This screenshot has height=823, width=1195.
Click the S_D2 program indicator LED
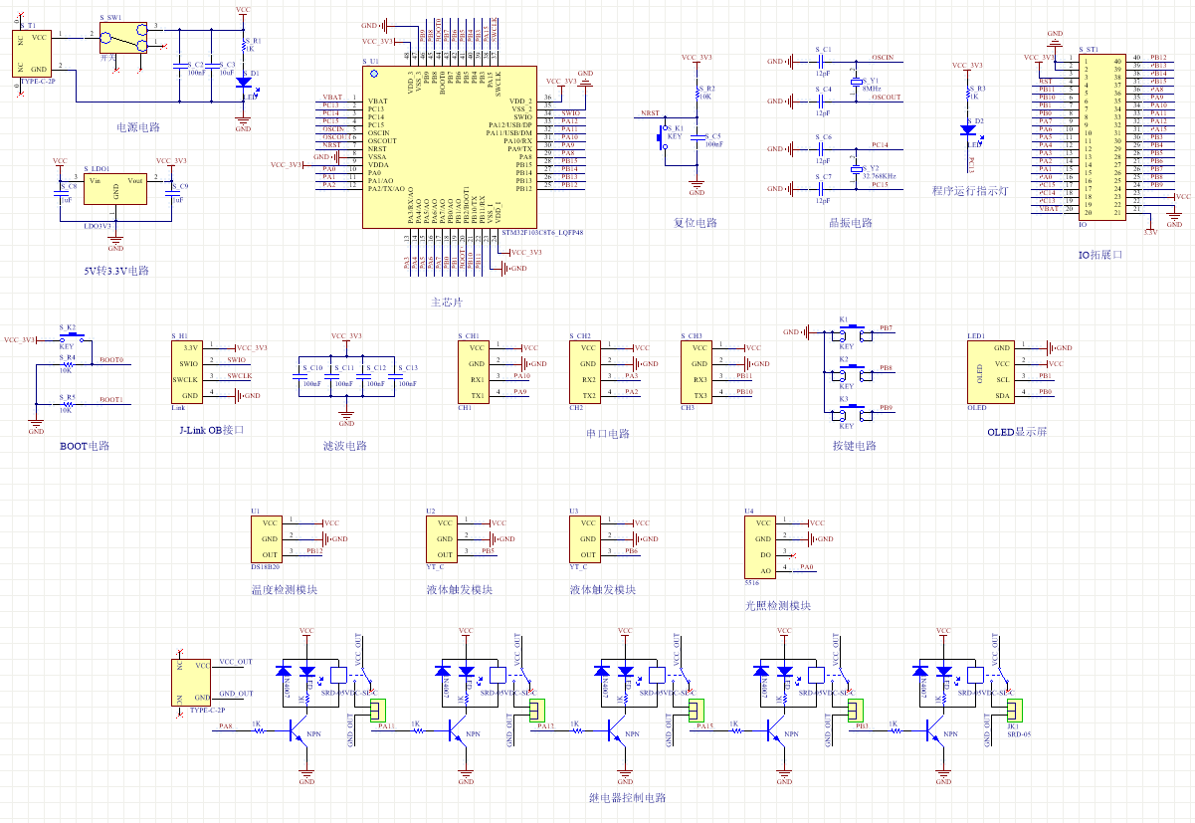coord(968,128)
